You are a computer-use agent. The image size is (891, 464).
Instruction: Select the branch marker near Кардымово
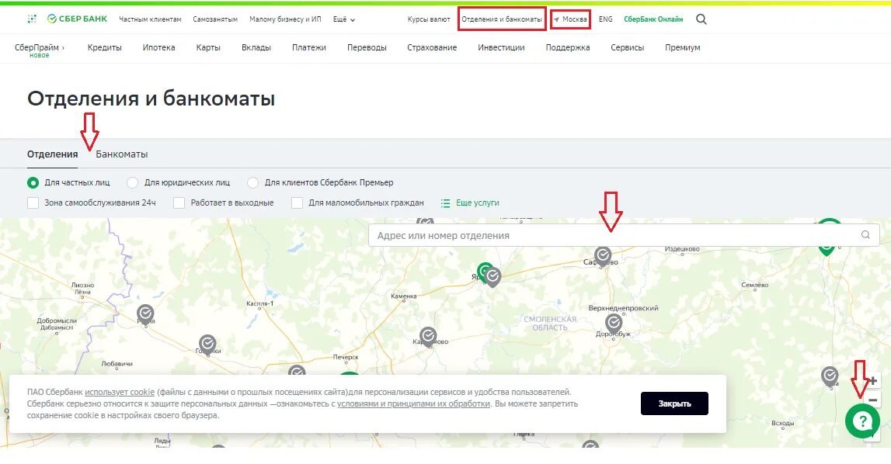428,336
